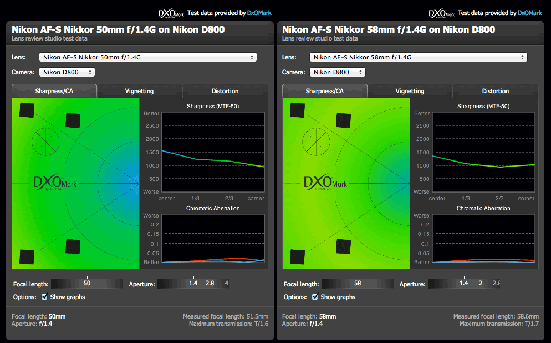Uncheck Show graphs in the 50mm panel
Viewport: 551px width, 343px height.
click(45, 296)
